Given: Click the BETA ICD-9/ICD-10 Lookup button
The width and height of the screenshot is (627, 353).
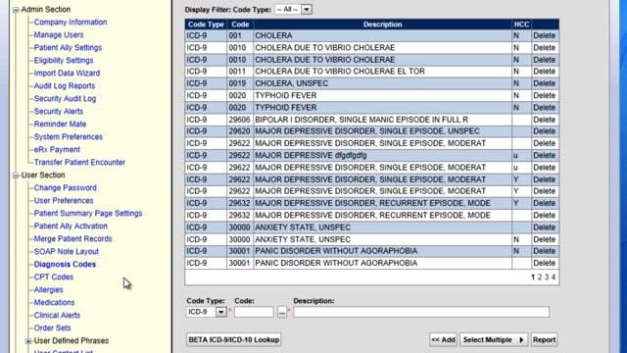Looking at the screenshot, I should 234,340.
